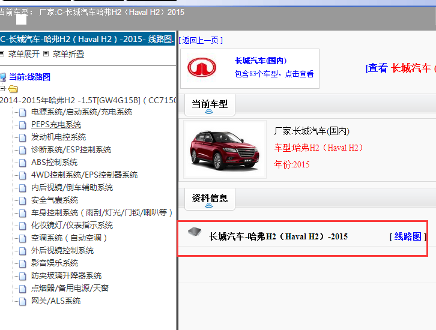
Task: Click the document icon beside 影音娱乐系统
Action: 23,263
